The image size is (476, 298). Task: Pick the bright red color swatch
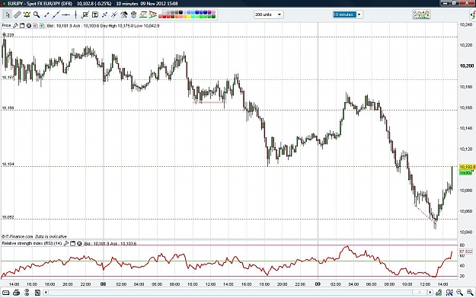point(165,17)
